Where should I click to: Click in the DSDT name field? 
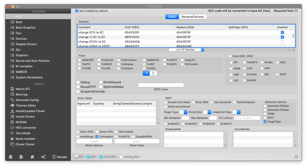coord(161,85)
